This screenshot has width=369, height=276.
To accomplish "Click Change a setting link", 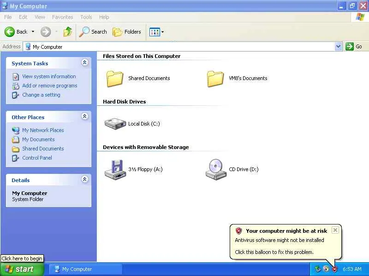I will coord(41,95).
